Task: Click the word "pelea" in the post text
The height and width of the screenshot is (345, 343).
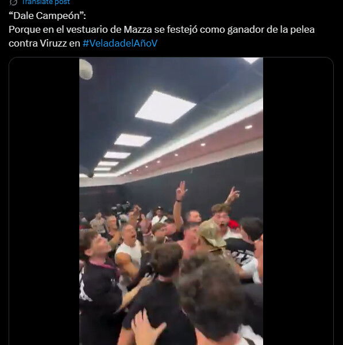Action: (x=302, y=29)
